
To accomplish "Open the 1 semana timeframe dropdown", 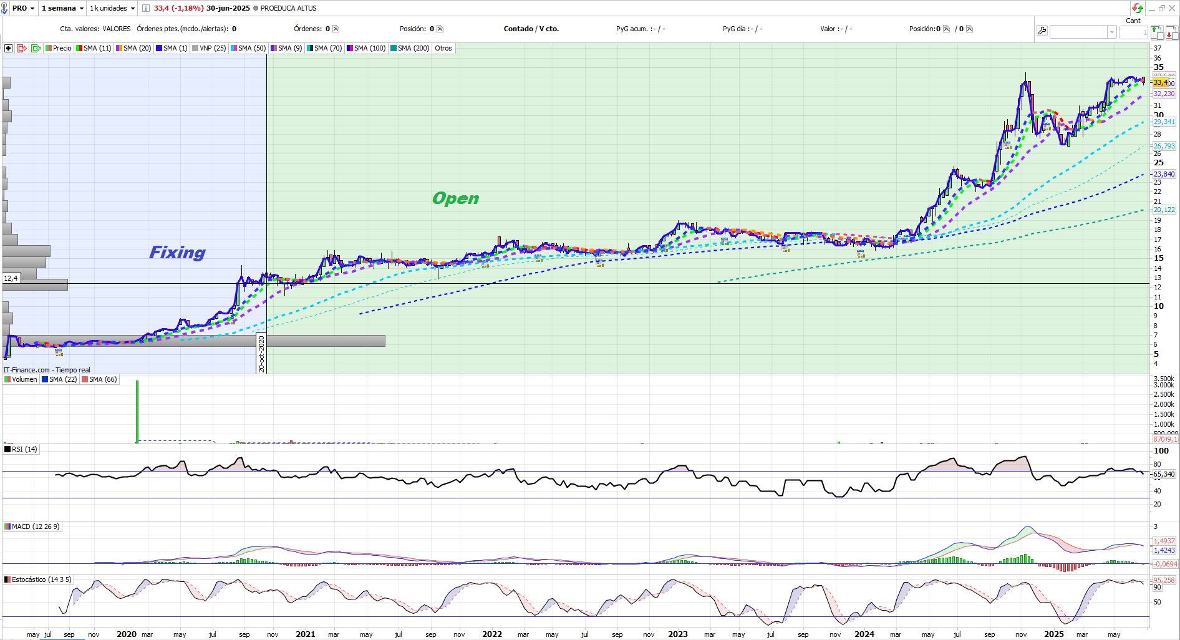I will click(x=62, y=8).
